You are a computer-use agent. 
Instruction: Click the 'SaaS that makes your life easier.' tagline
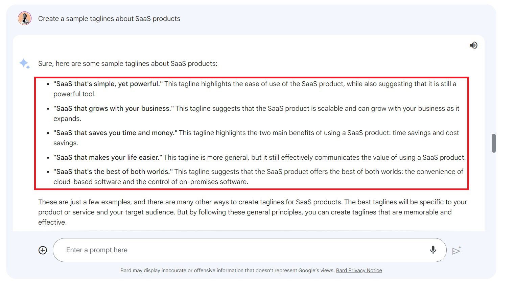pyautogui.click(x=108, y=157)
